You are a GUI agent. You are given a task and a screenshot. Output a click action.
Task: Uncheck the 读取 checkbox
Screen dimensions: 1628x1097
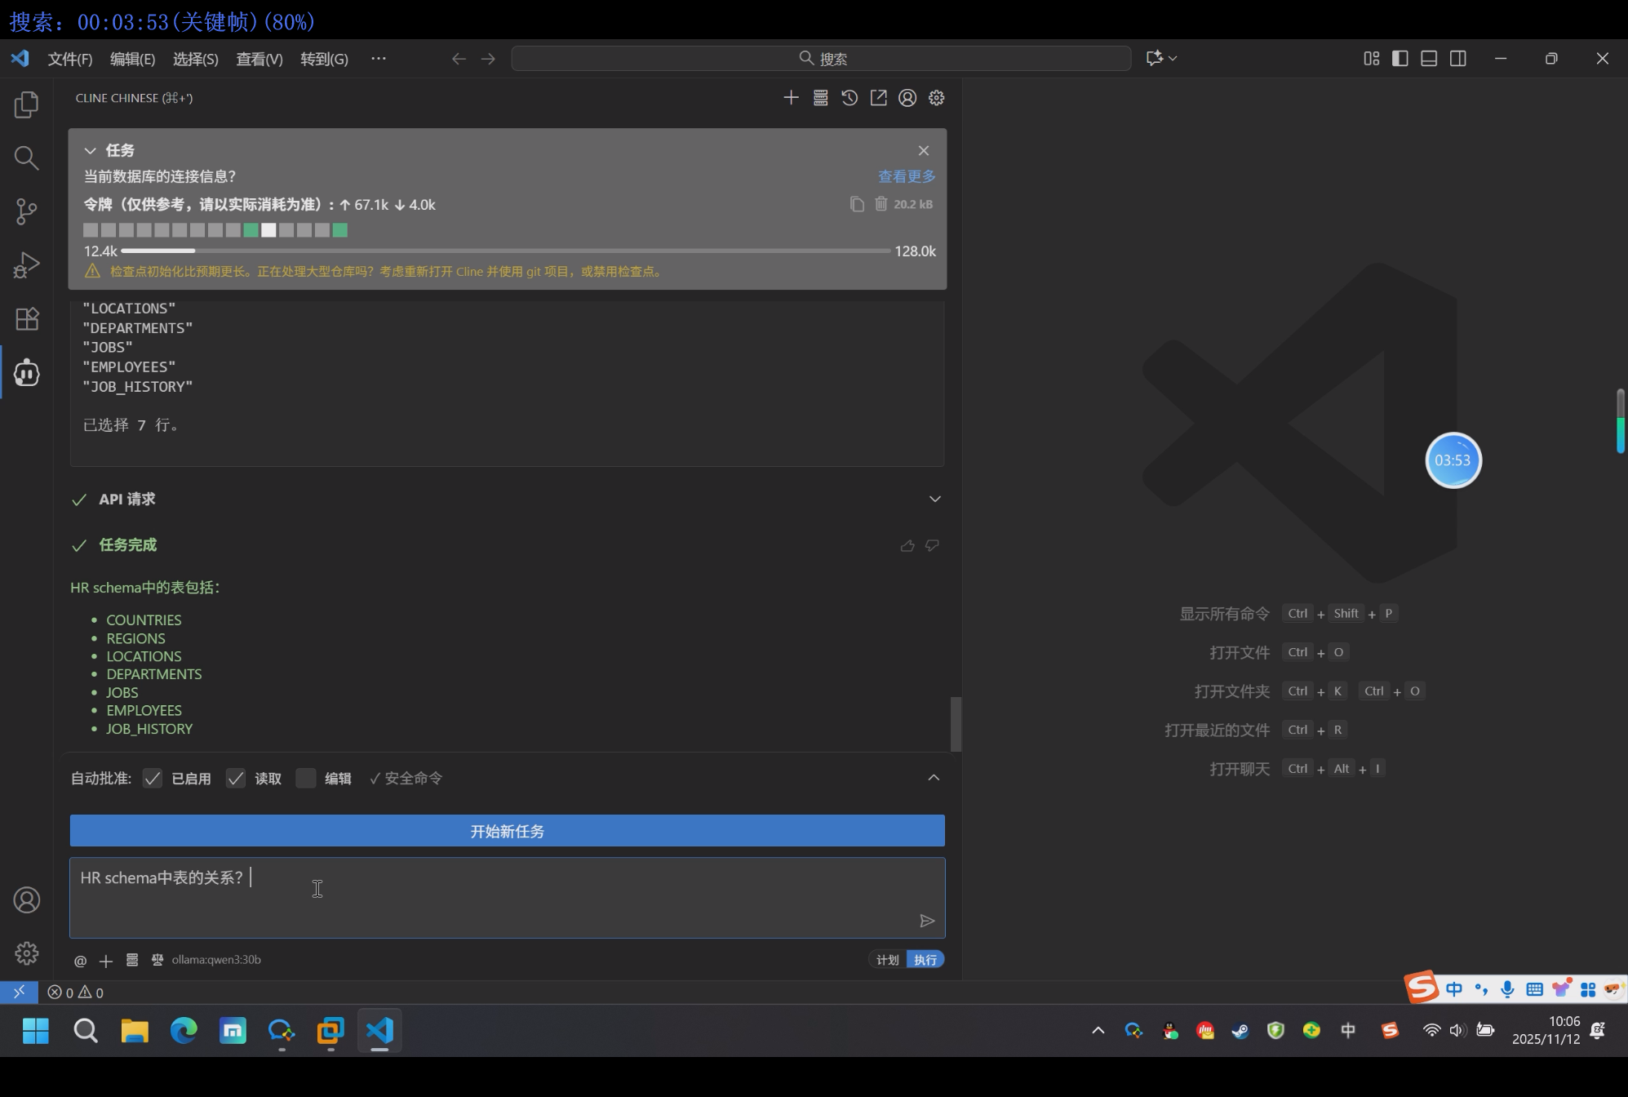[236, 778]
